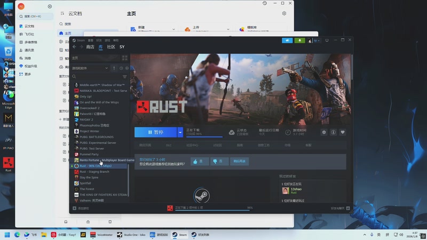The width and height of the screenshot is (427, 240).
Task: Click the library search field
Action: pyautogui.click(x=97, y=77)
